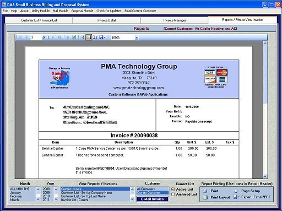Screen dimensions: 282x211
Task: Click Year list scroll down arrow
Action: (x=56, y=199)
